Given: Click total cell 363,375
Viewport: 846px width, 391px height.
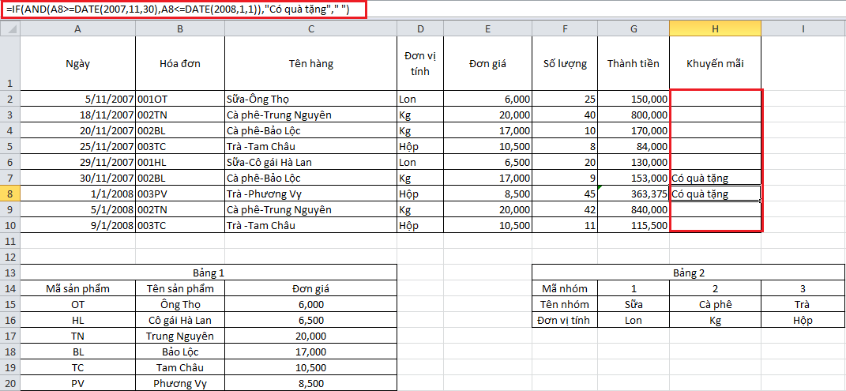Looking at the screenshot, I should [x=634, y=194].
